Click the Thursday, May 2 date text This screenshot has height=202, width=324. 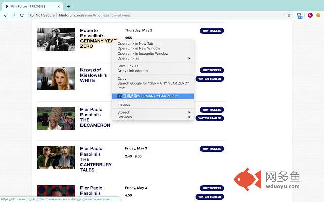click(x=138, y=30)
